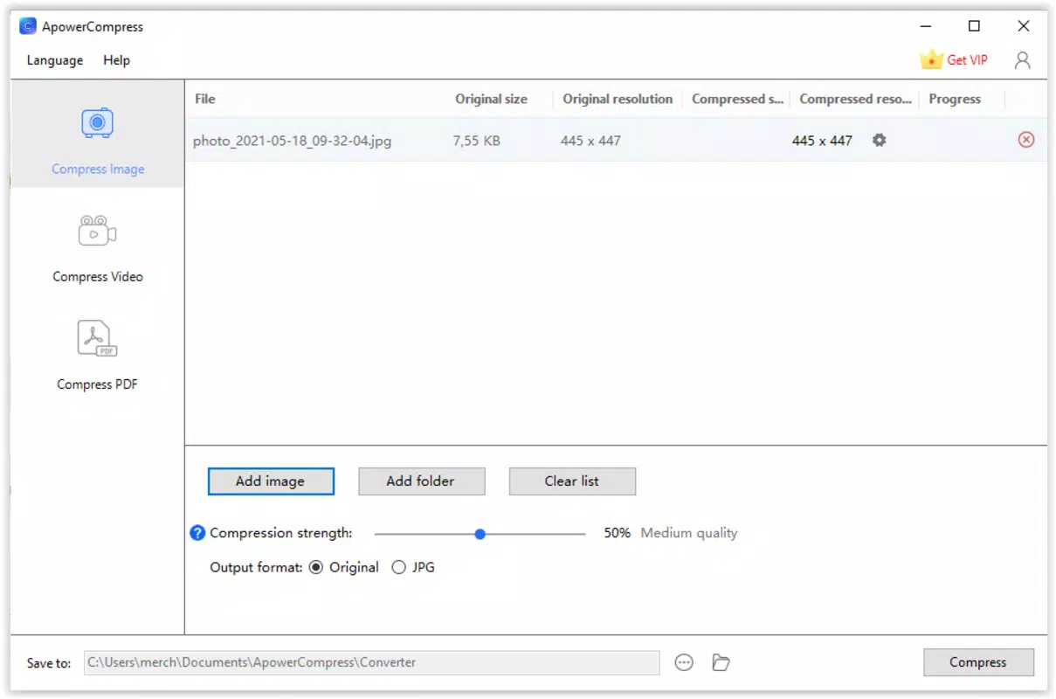
Task: Click the ApowerCompress app logo icon
Action: click(x=28, y=26)
